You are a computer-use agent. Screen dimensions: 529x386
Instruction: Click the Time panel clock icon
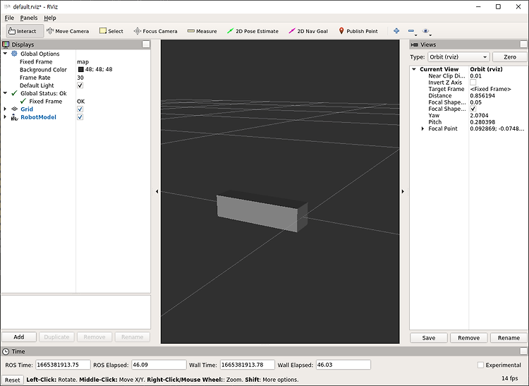pyautogui.click(x=6, y=351)
